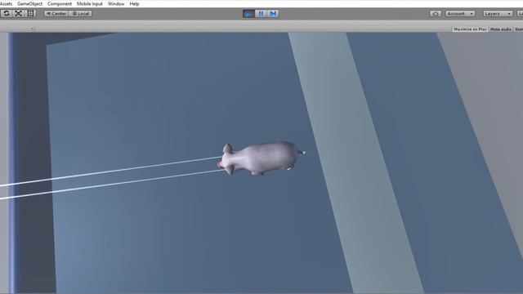The width and height of the screenshot is (523, 294).
Task: Open the Mobile Input menu
Action: [89, 4]
